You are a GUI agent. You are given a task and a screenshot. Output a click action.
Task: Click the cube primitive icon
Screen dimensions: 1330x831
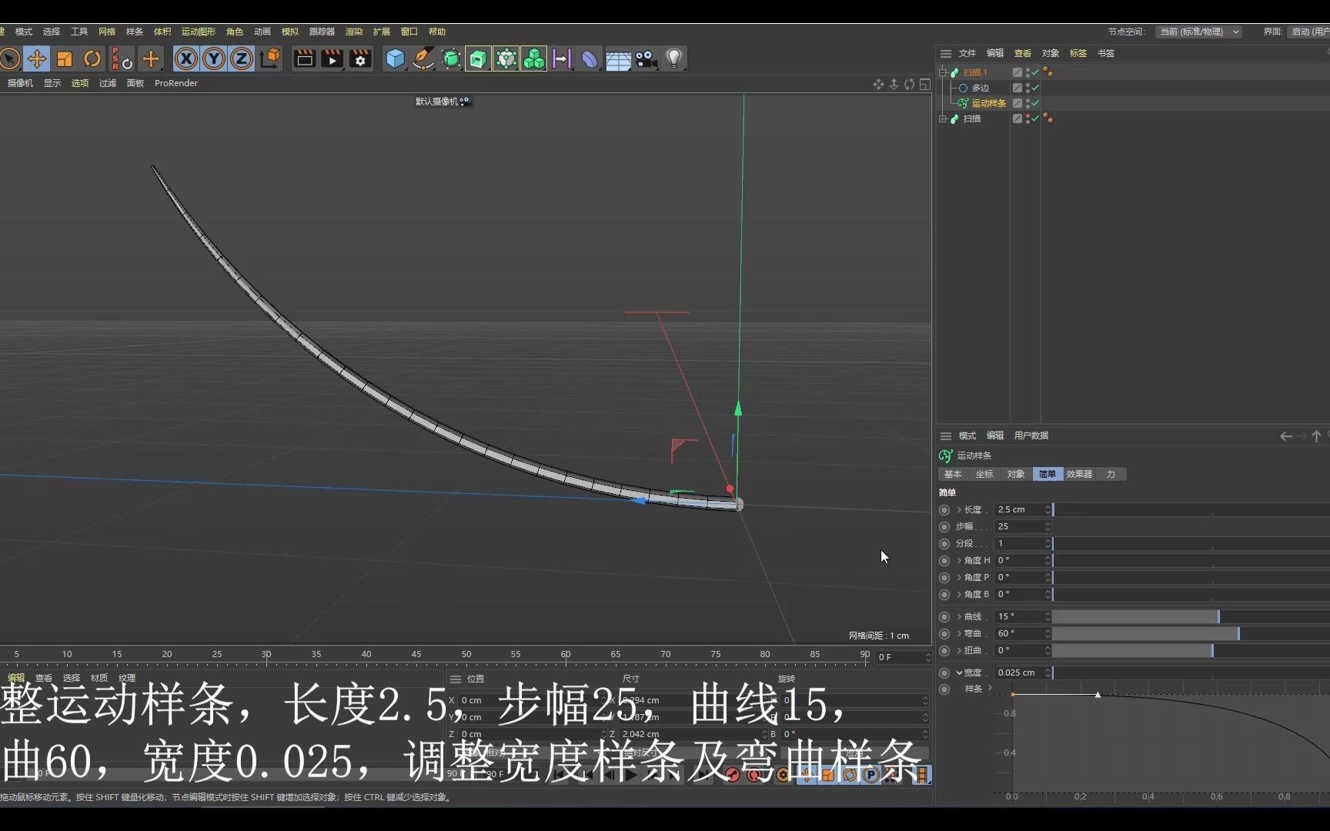(x=395, y=58)
